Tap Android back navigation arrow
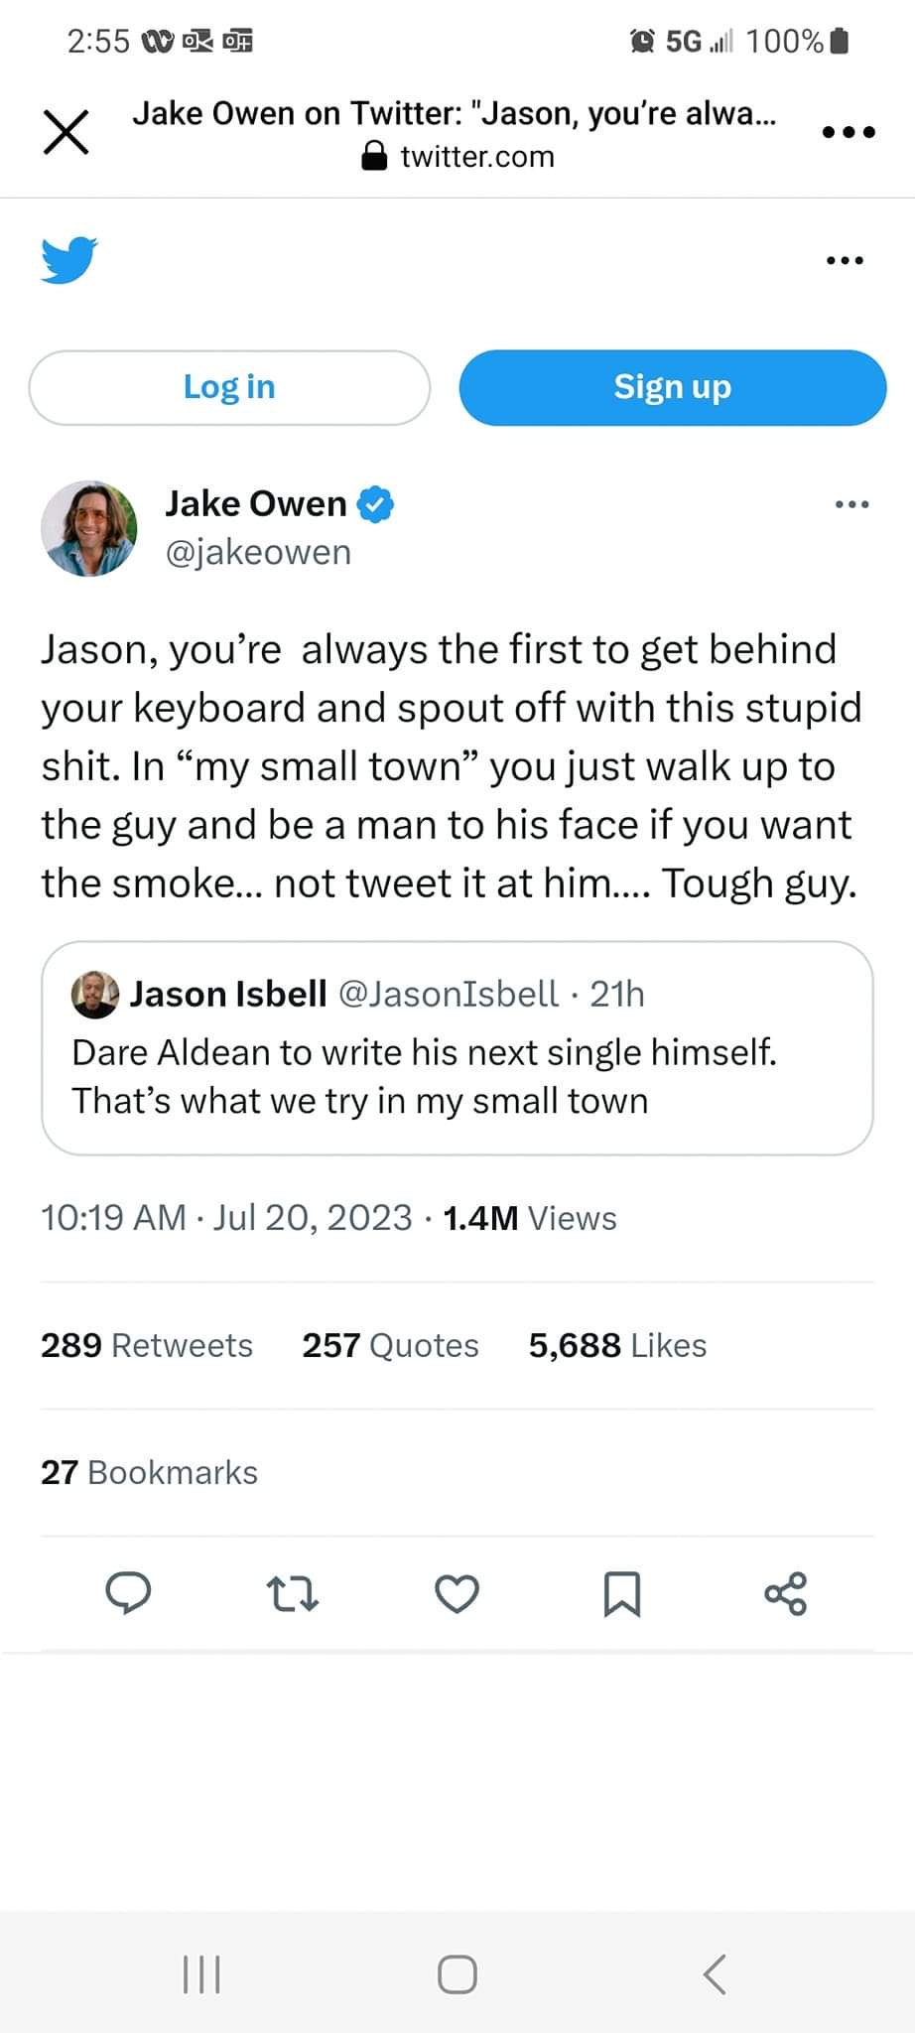 pyautogui.click(x=715, y=1974)
